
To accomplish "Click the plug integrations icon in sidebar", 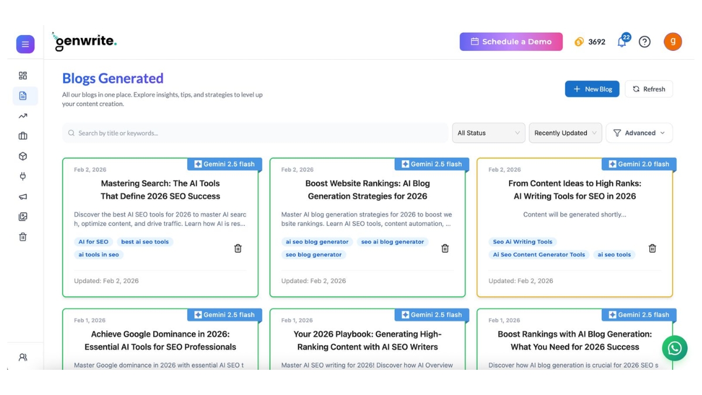I will click(x=23, y=176).
